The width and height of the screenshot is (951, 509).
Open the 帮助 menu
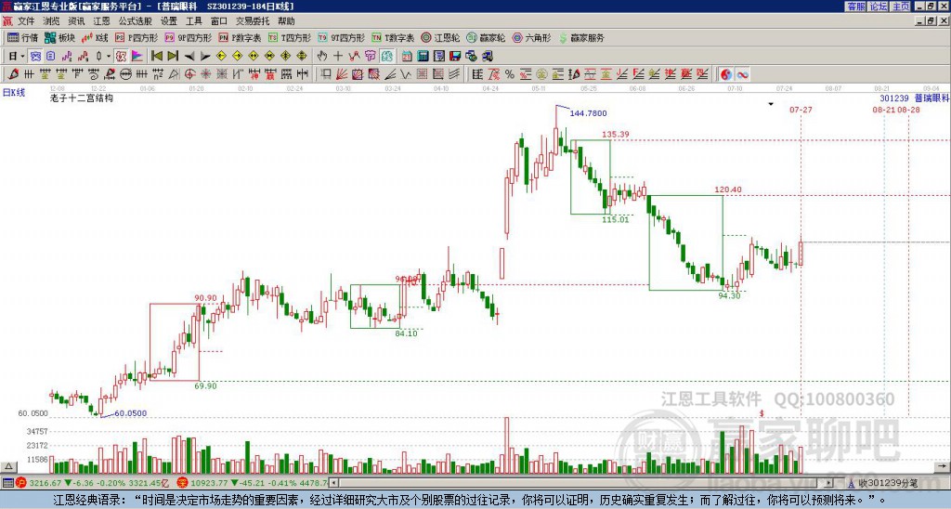(286, 21)
